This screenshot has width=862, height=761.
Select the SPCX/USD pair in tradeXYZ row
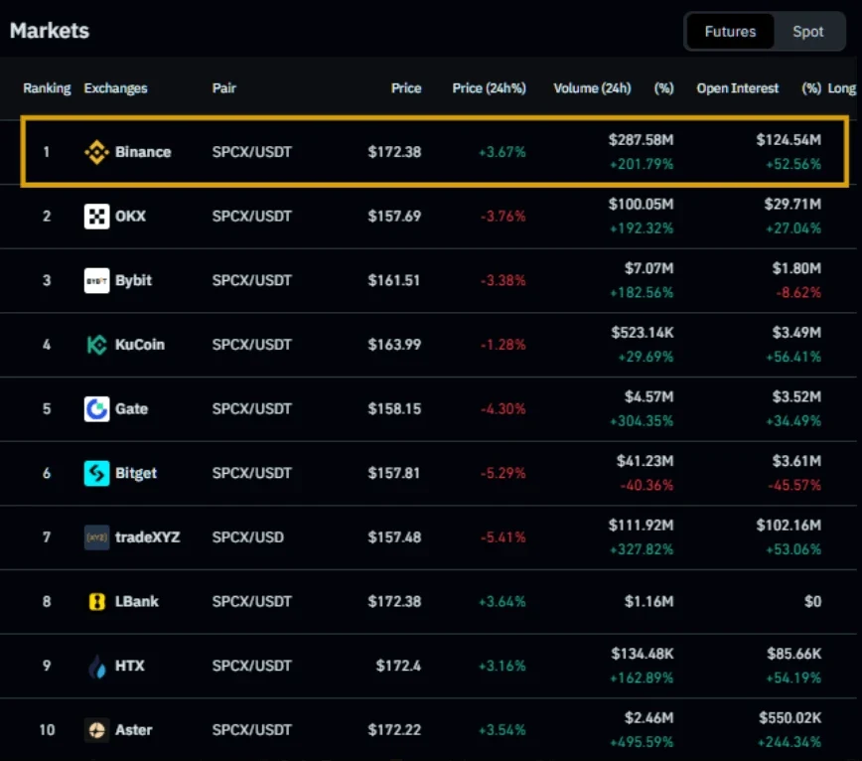[248, 537]
